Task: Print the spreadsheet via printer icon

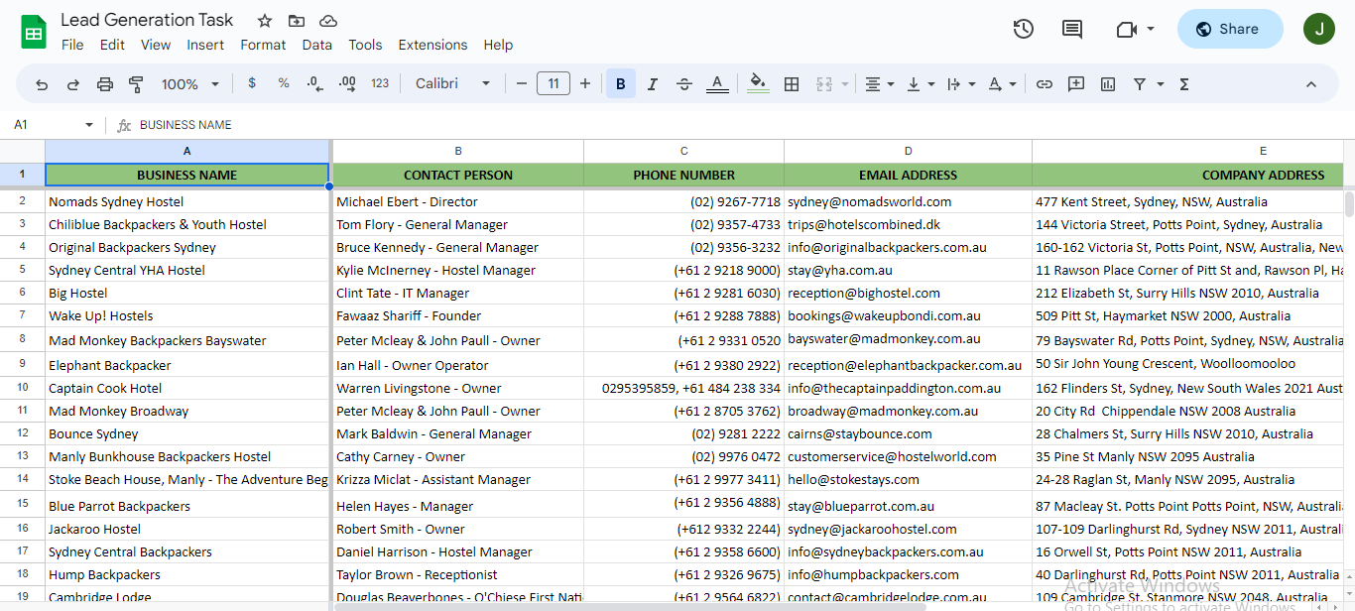Action: (x=105, y=84)
